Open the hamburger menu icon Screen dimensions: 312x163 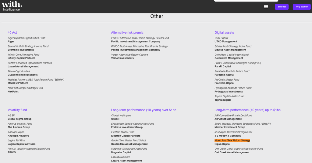pos(266,7)
